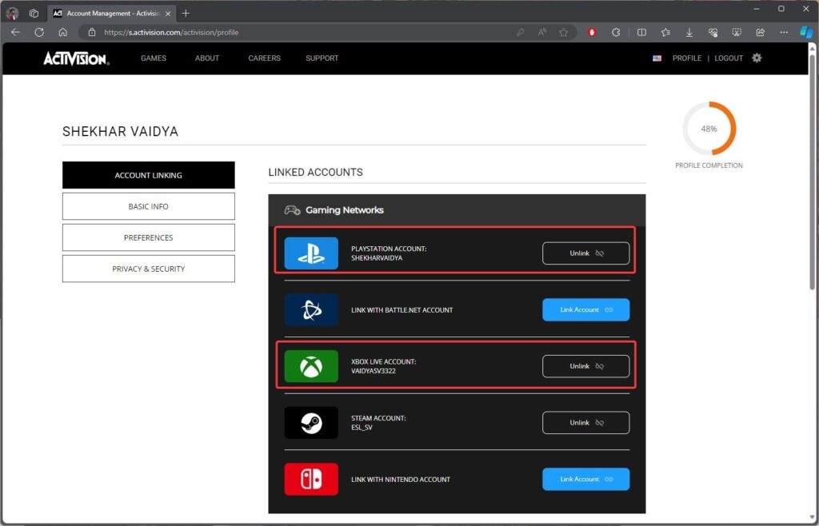Click the PlayStation logo icon

[311, 253]
